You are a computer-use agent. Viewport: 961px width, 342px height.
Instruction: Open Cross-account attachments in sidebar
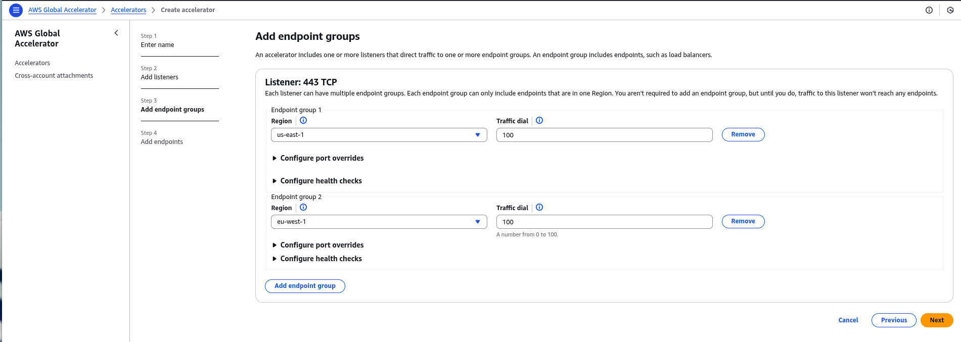(54, 76)
